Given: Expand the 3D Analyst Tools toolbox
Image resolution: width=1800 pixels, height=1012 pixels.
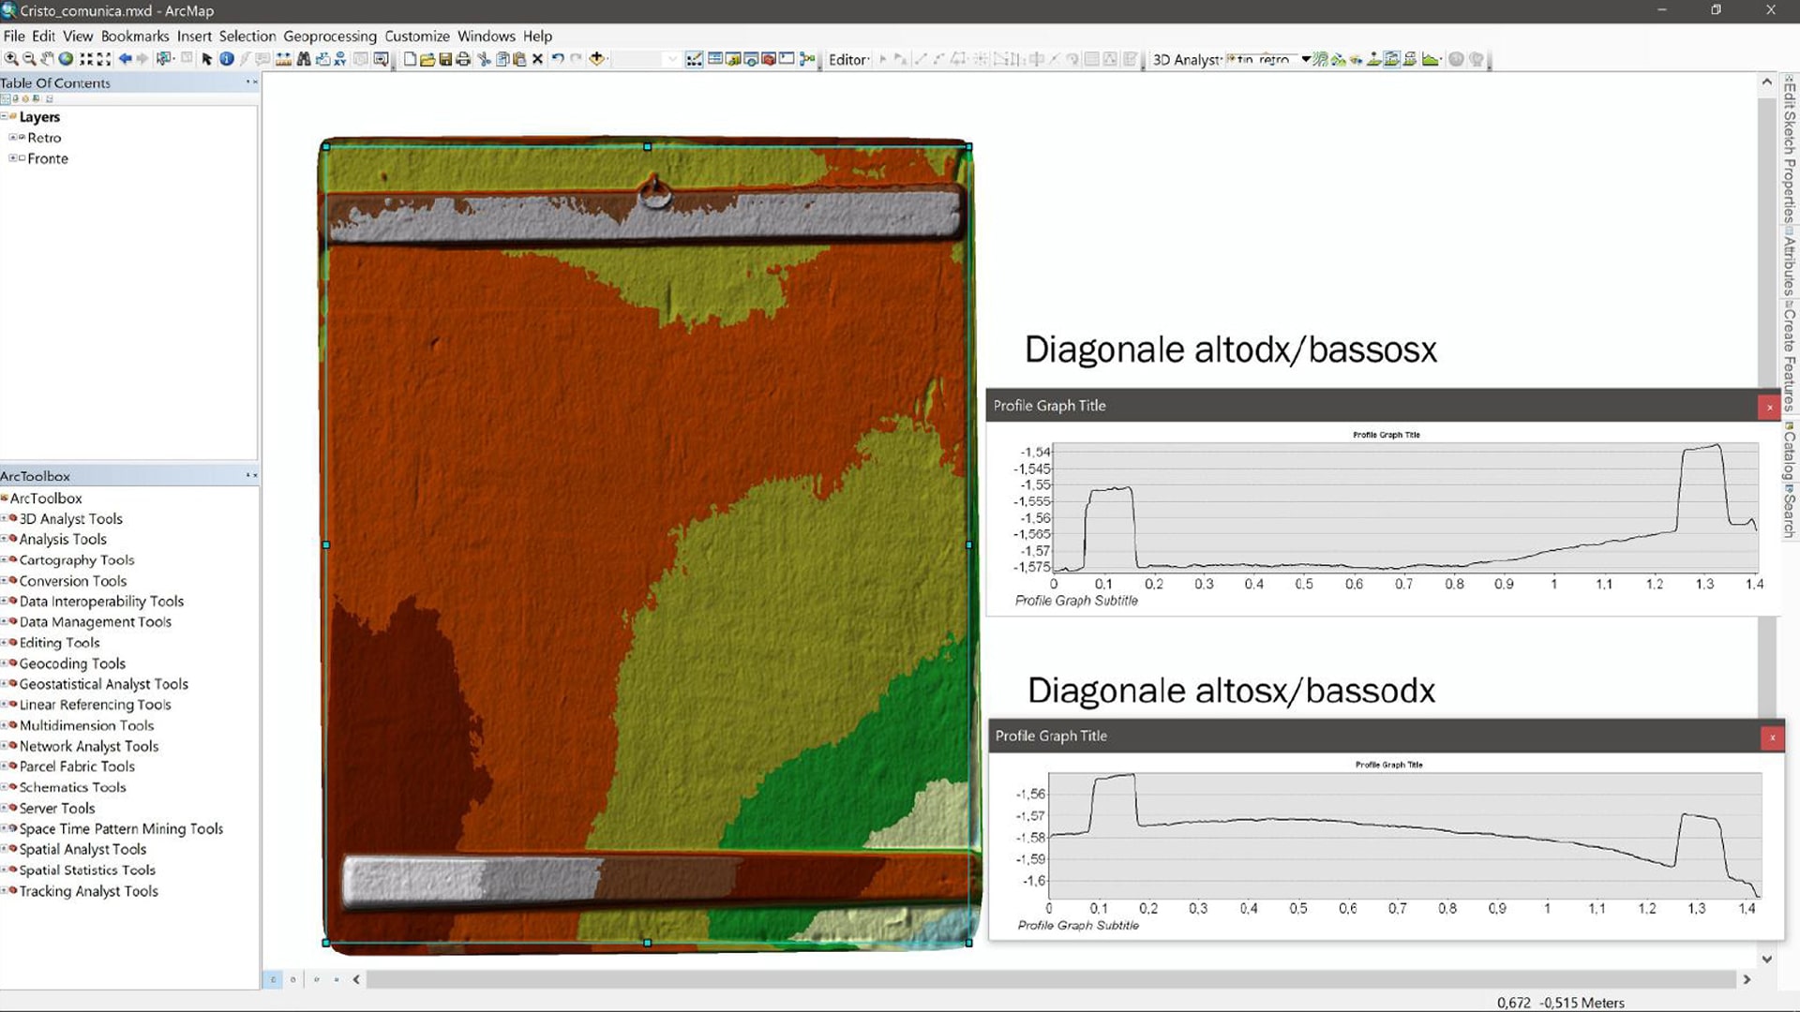Looking at the screenshot, I should click(x=5, y=518).
